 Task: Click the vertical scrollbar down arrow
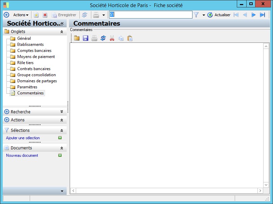point(266,185)
